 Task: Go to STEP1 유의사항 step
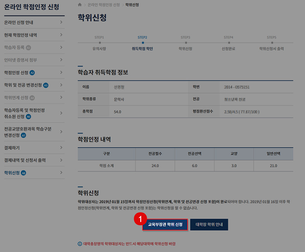pyautogui.click(x=99, y=43)
